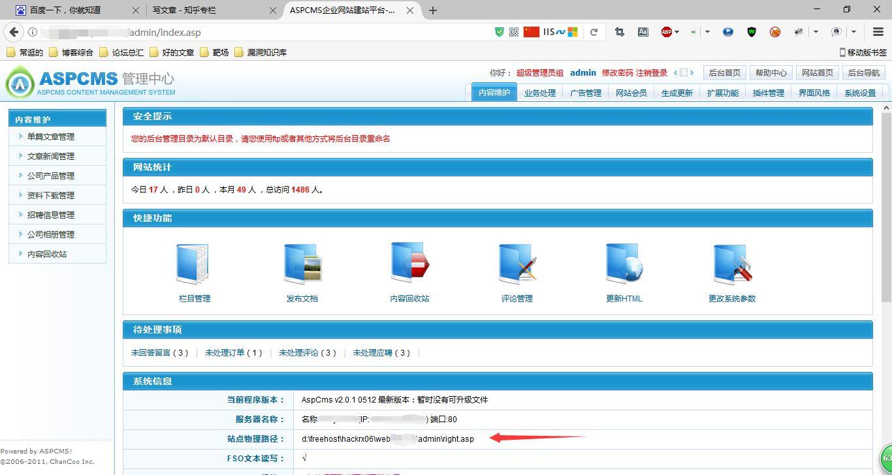The width and height of the screenshot is (892, 475).
Task: Select the crop screenshot toolbar icon
Action: point(619,32)
